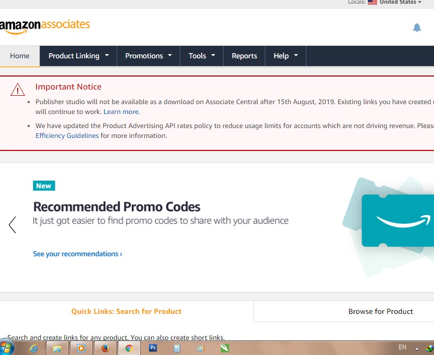Open Paint from the taskbar
Viewport: 434px width, 355px height.
[201, 348]
